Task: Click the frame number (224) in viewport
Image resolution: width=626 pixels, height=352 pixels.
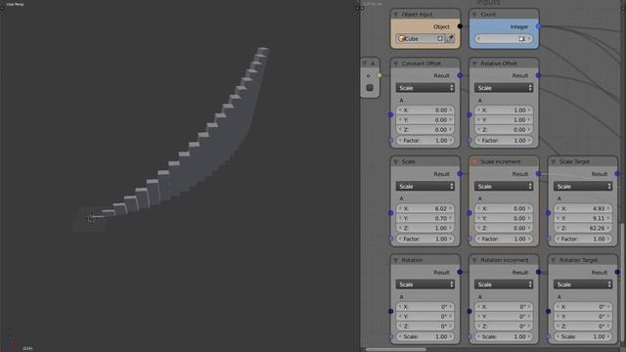Action: click(27, 348)
